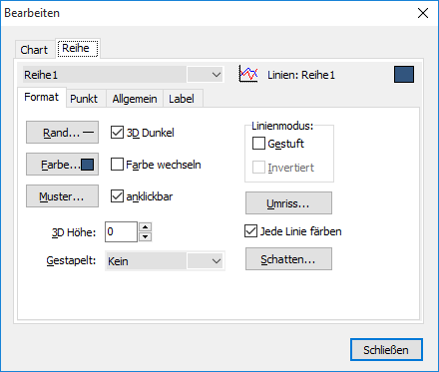Uncheck Jede Linie färben
This screenshot has width=439, height=372.
pos(250,231)
